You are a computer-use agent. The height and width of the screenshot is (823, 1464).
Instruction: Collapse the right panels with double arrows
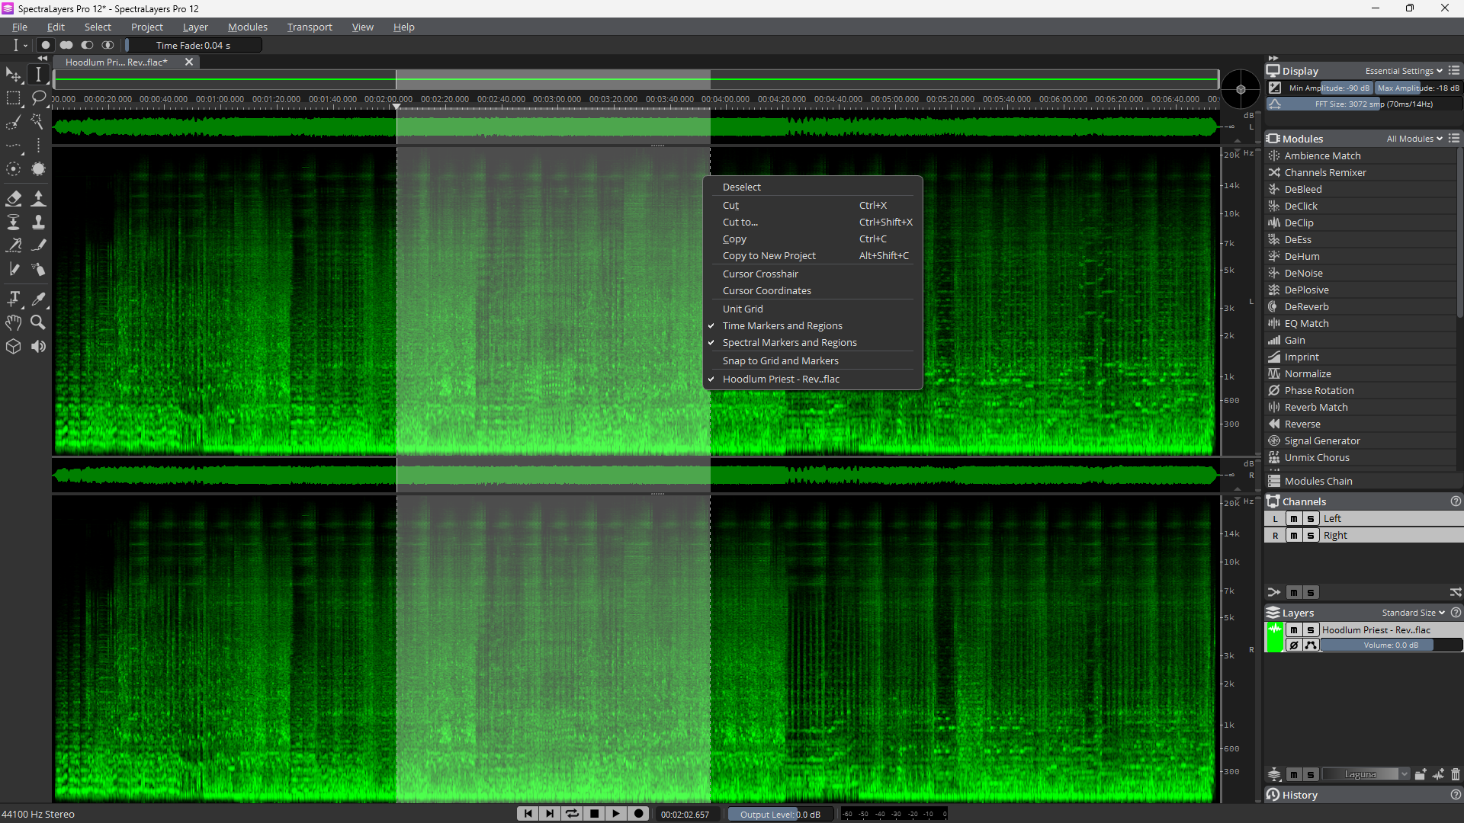[1273, 58]
